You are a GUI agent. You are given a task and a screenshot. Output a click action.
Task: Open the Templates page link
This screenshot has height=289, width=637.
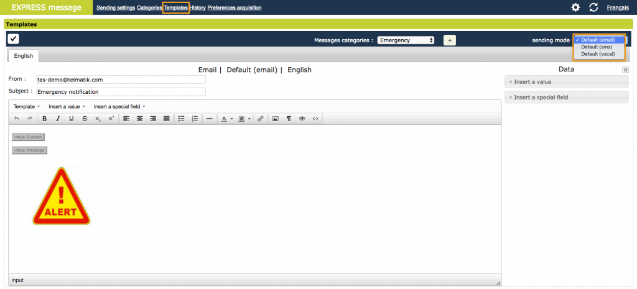176,7
